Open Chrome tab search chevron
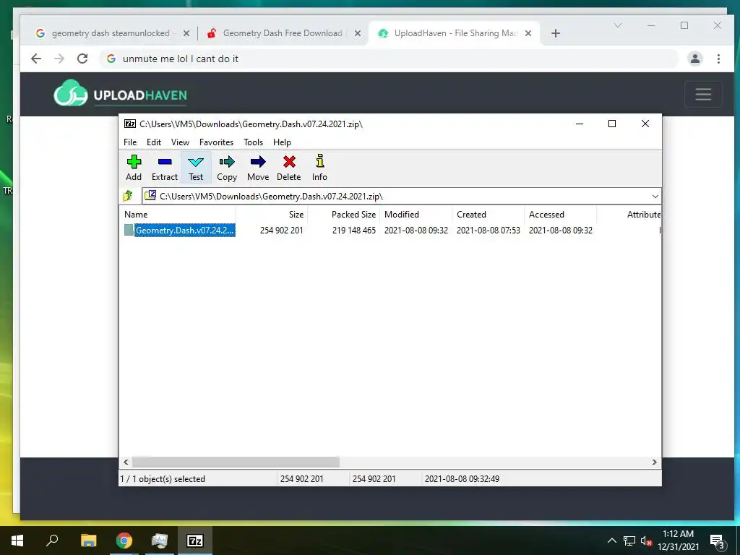Viewport: 740px width, 555px height. pos(618,25)
